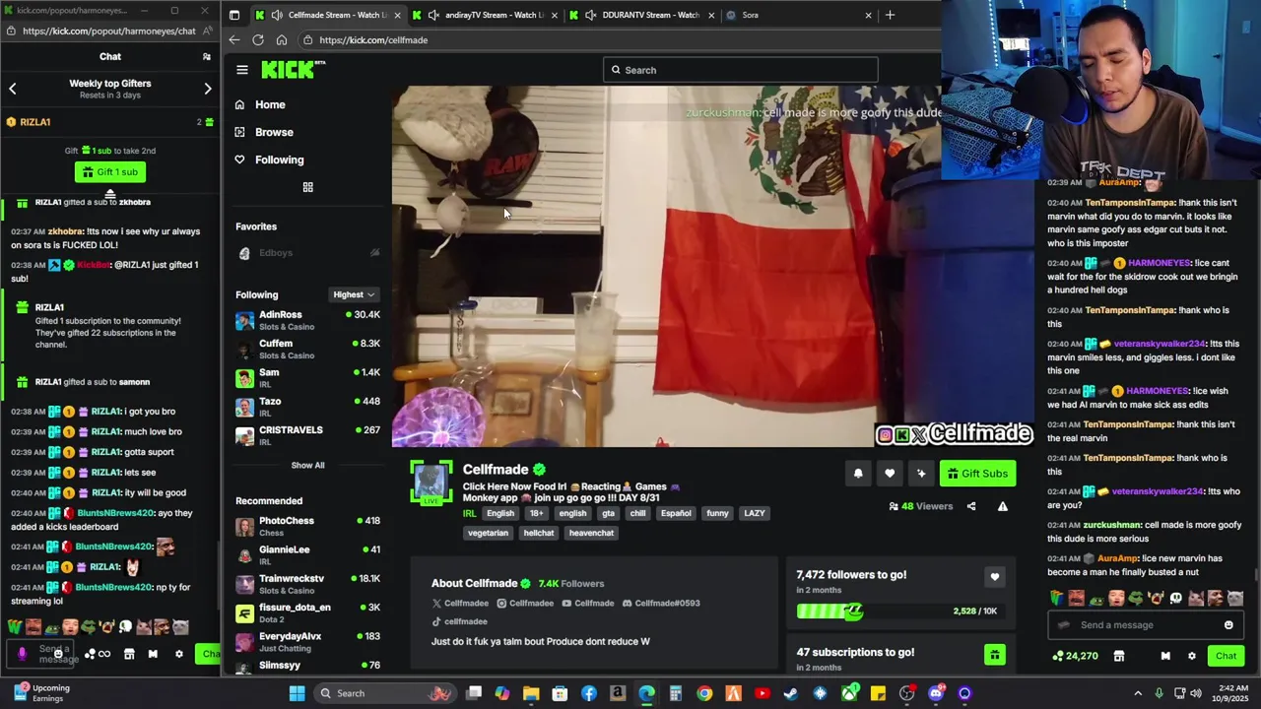Click Show All under Following list
Screen dimensions: 1261x709
pyautogui.click(x=307, y=465)
